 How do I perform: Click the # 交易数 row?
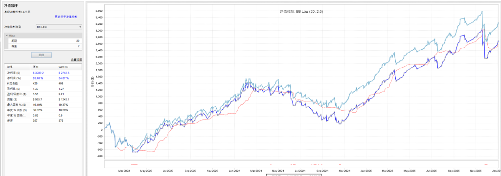(43, 83)
